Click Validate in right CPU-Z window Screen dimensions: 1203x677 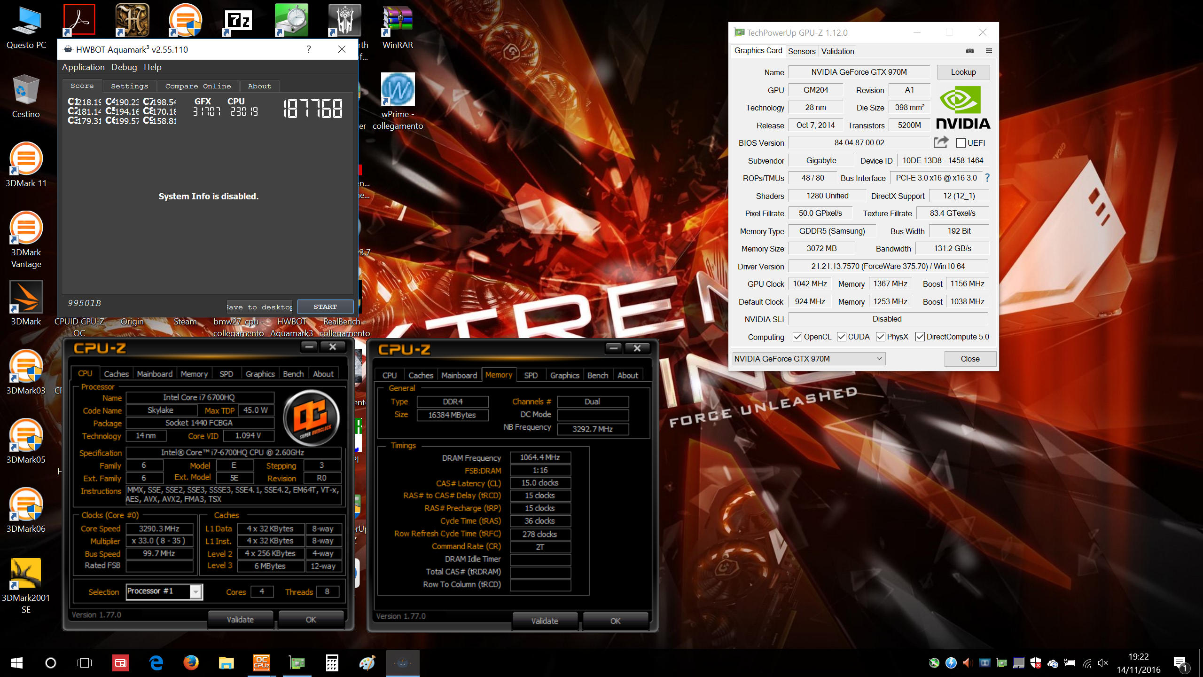[x=545, y=621]
